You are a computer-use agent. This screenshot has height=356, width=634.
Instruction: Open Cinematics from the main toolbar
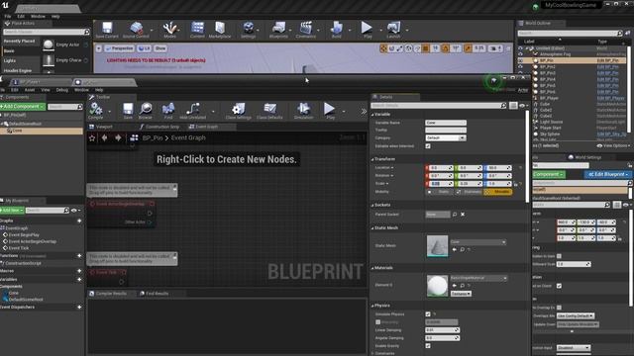(306, 30)
